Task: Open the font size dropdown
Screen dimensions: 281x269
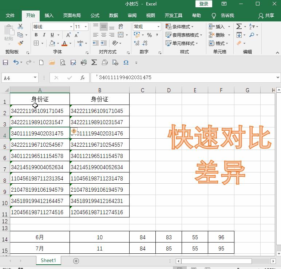Action: [86, 27]
